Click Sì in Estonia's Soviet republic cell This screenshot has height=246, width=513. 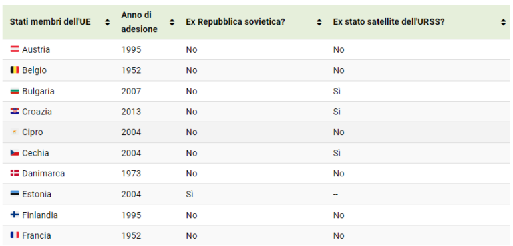[190, 194]
